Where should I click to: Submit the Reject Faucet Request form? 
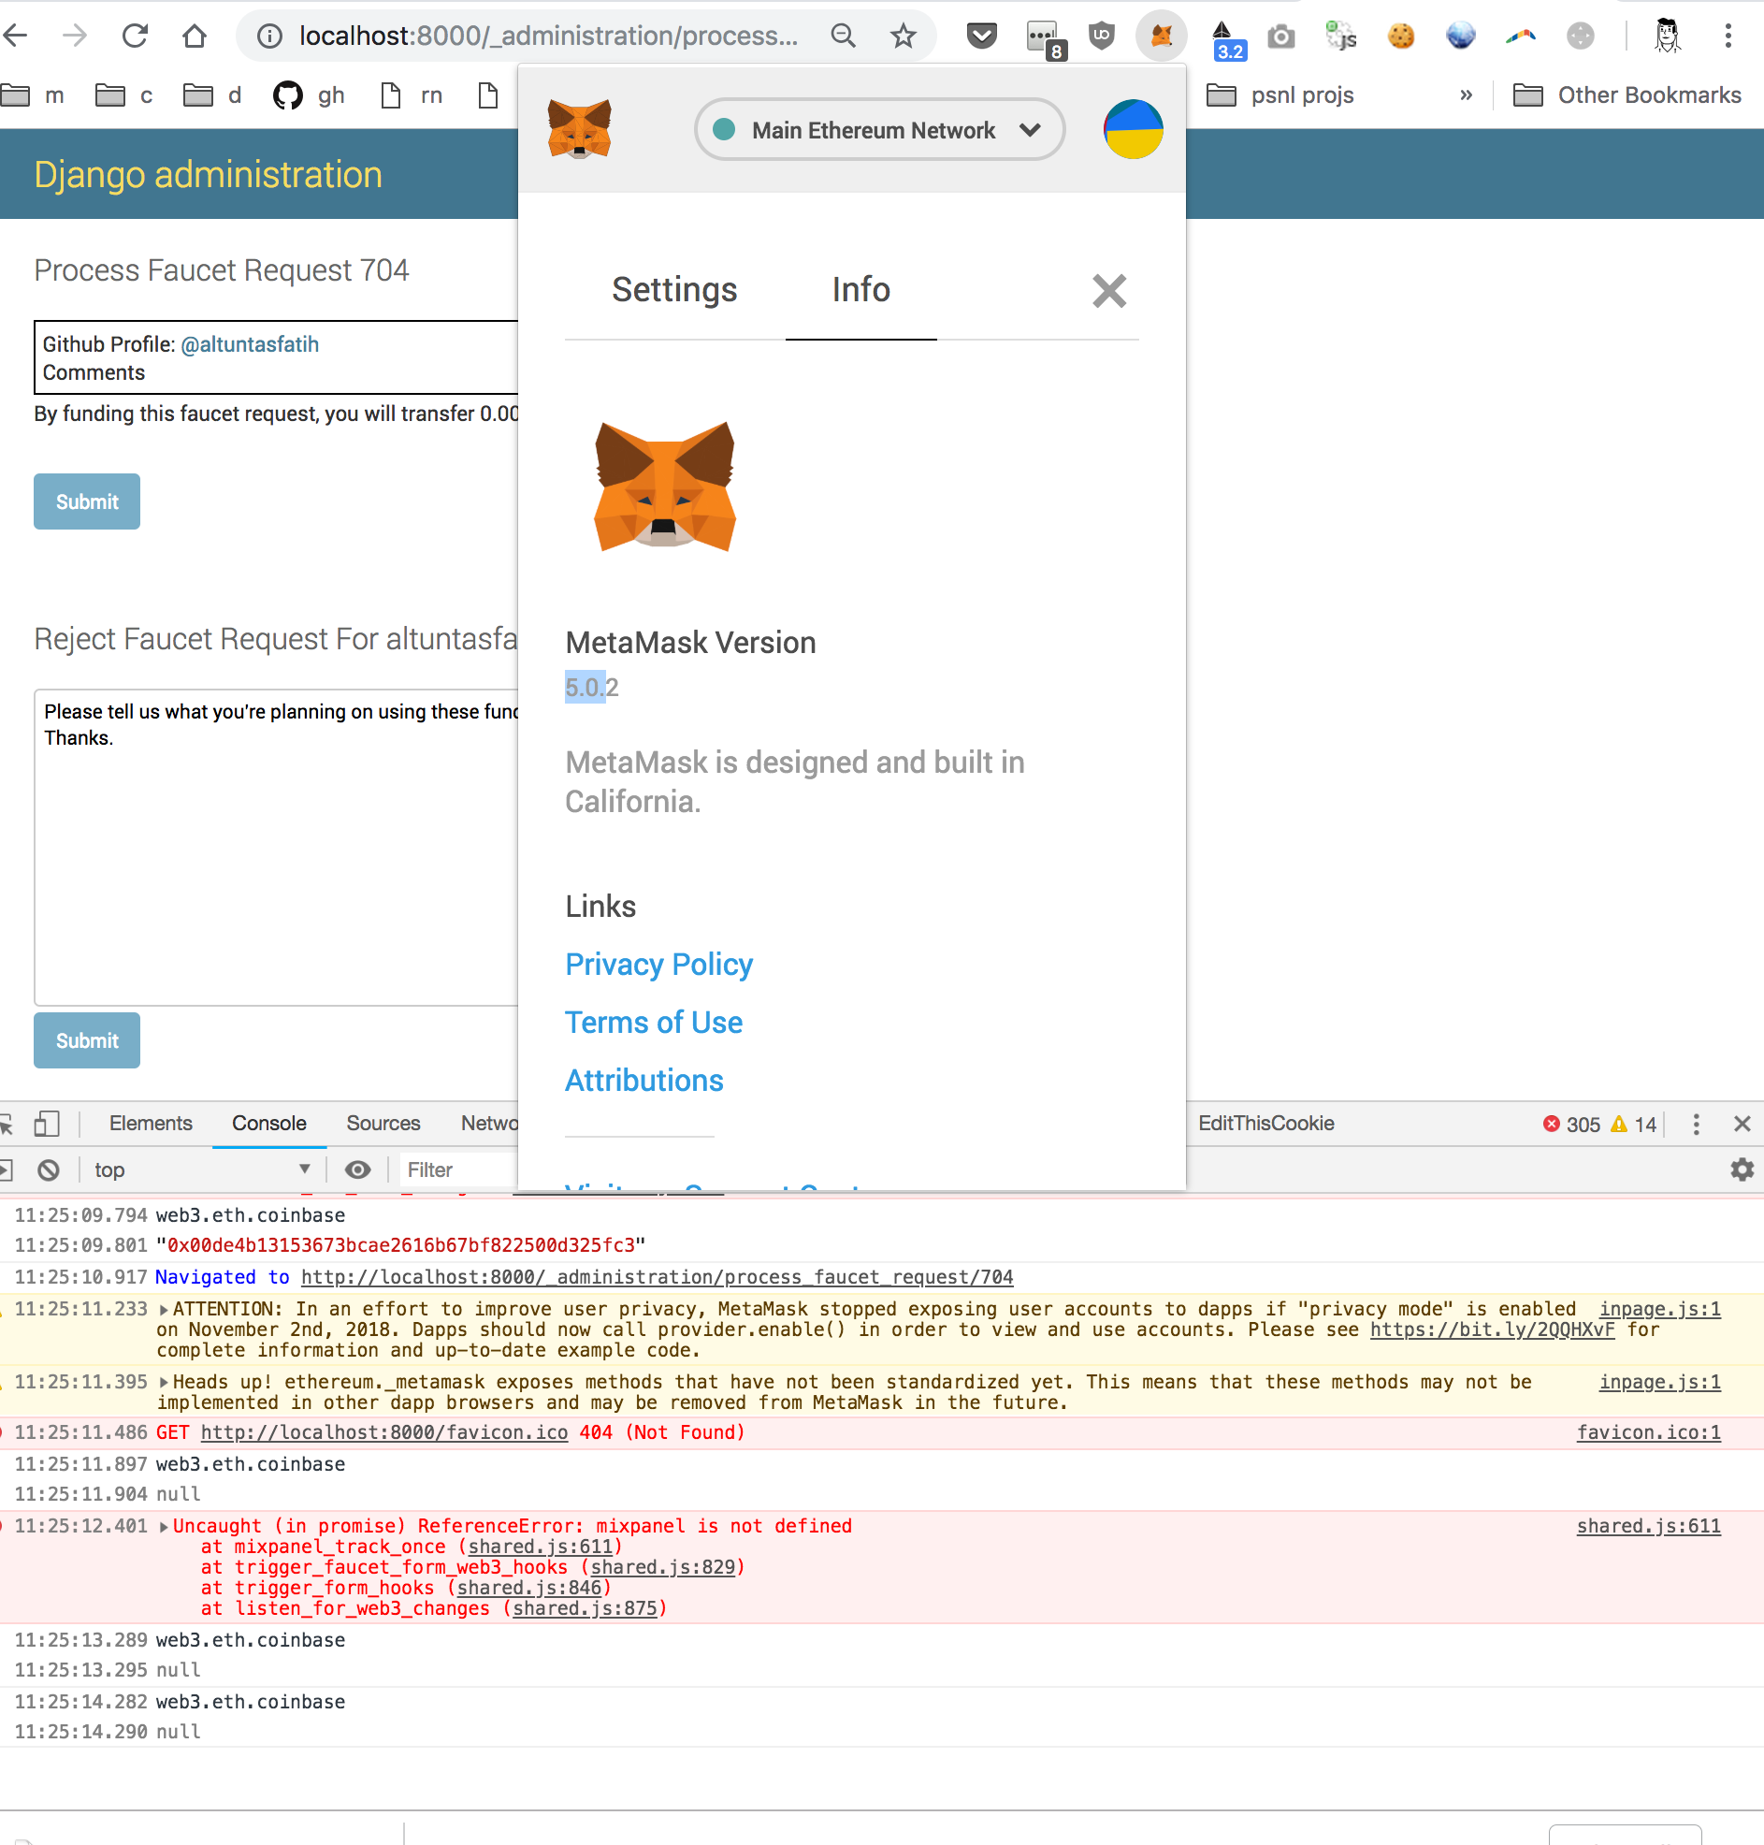tap(86, 1040)
